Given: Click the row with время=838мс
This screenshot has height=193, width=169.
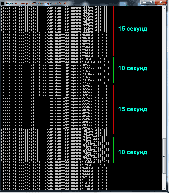Looking at the screenshot, I should [54, 35].
